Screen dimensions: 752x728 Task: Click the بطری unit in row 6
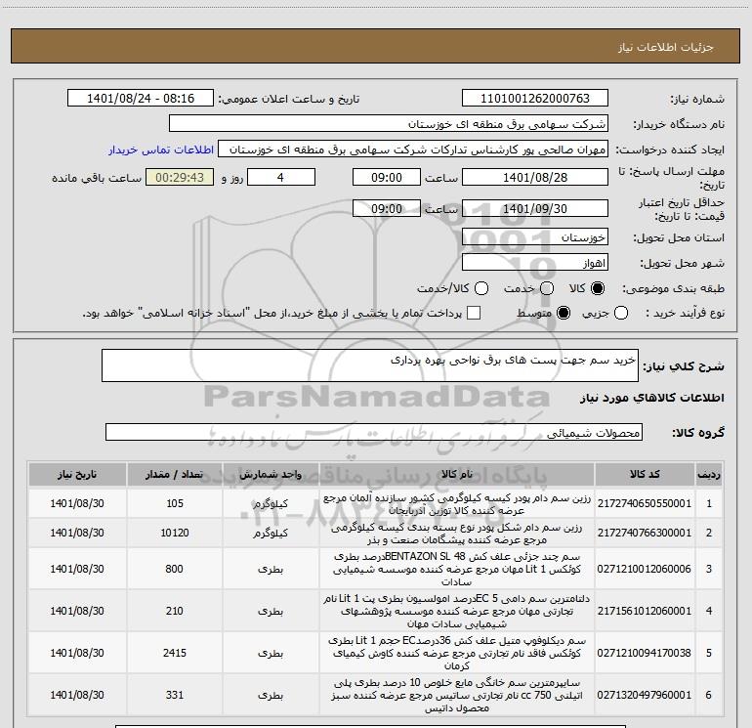(x=271, y=695)
